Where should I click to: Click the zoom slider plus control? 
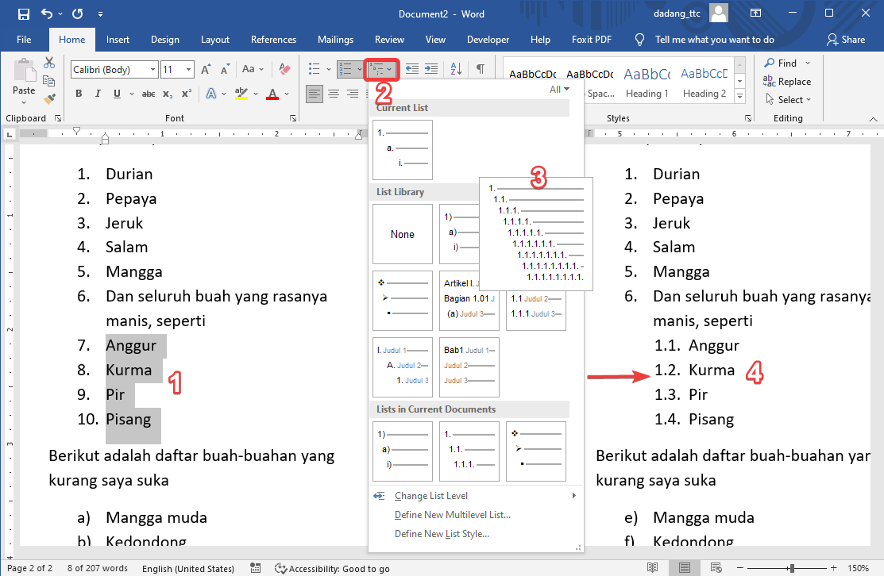pyautogui.click(x=832, y=568)
